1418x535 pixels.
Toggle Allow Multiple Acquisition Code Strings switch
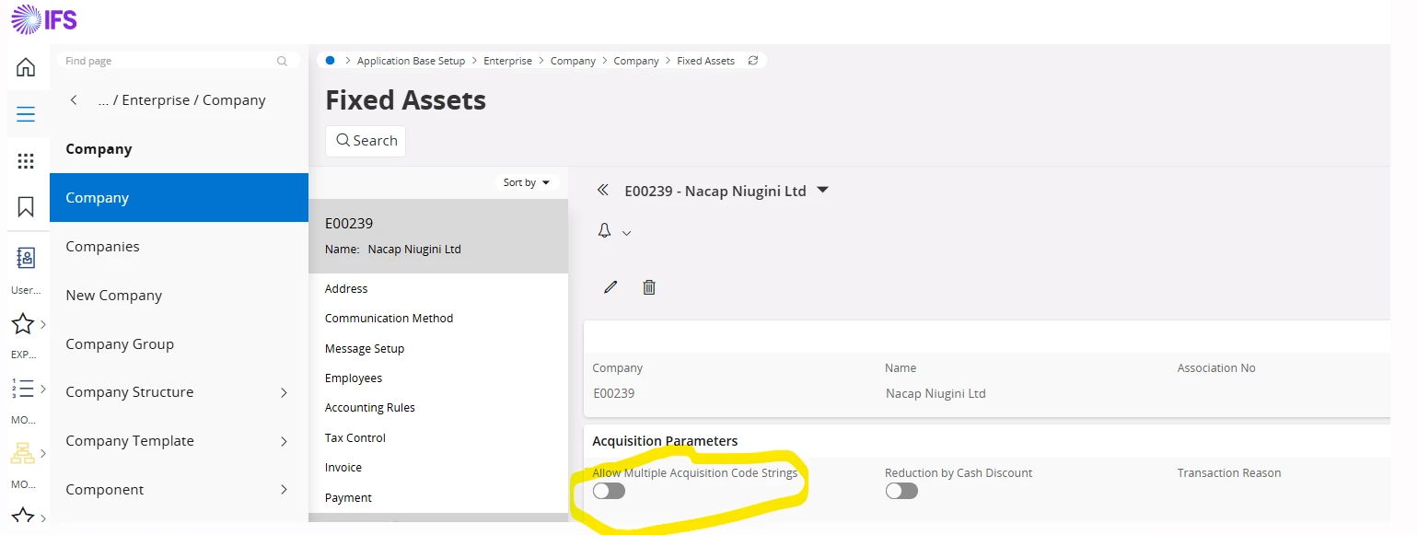[610, 491]
